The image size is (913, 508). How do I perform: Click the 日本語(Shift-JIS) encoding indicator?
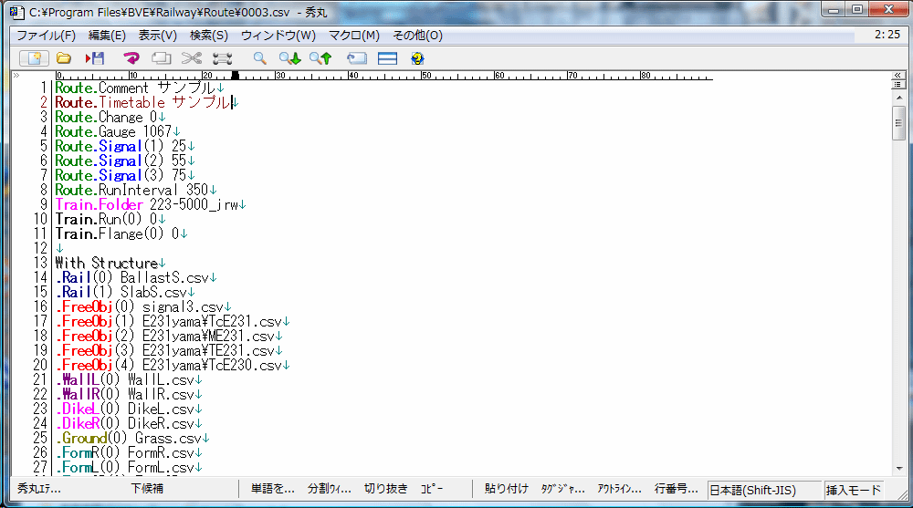[x=763, y=490]
